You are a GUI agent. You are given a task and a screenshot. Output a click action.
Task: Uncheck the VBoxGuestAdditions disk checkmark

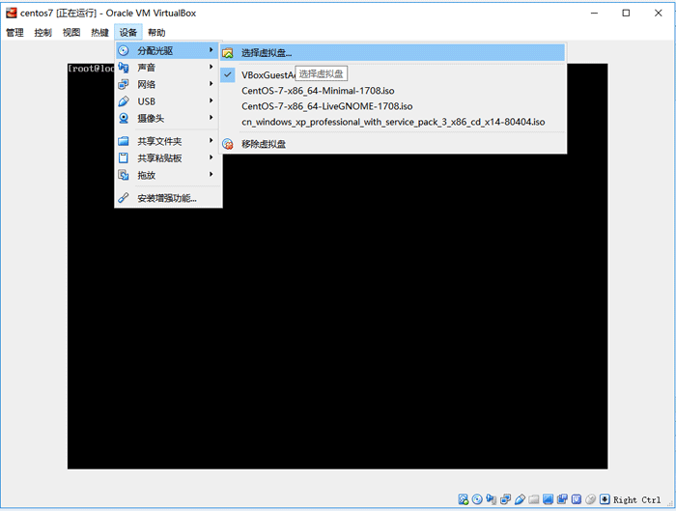(228, 74)
